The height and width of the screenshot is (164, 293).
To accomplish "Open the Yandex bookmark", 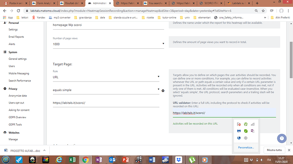I will (39, 17).
